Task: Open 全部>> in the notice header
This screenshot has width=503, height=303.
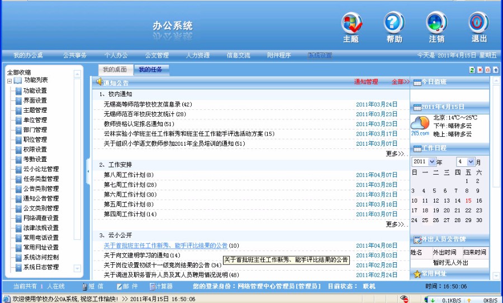Action: 400,82
